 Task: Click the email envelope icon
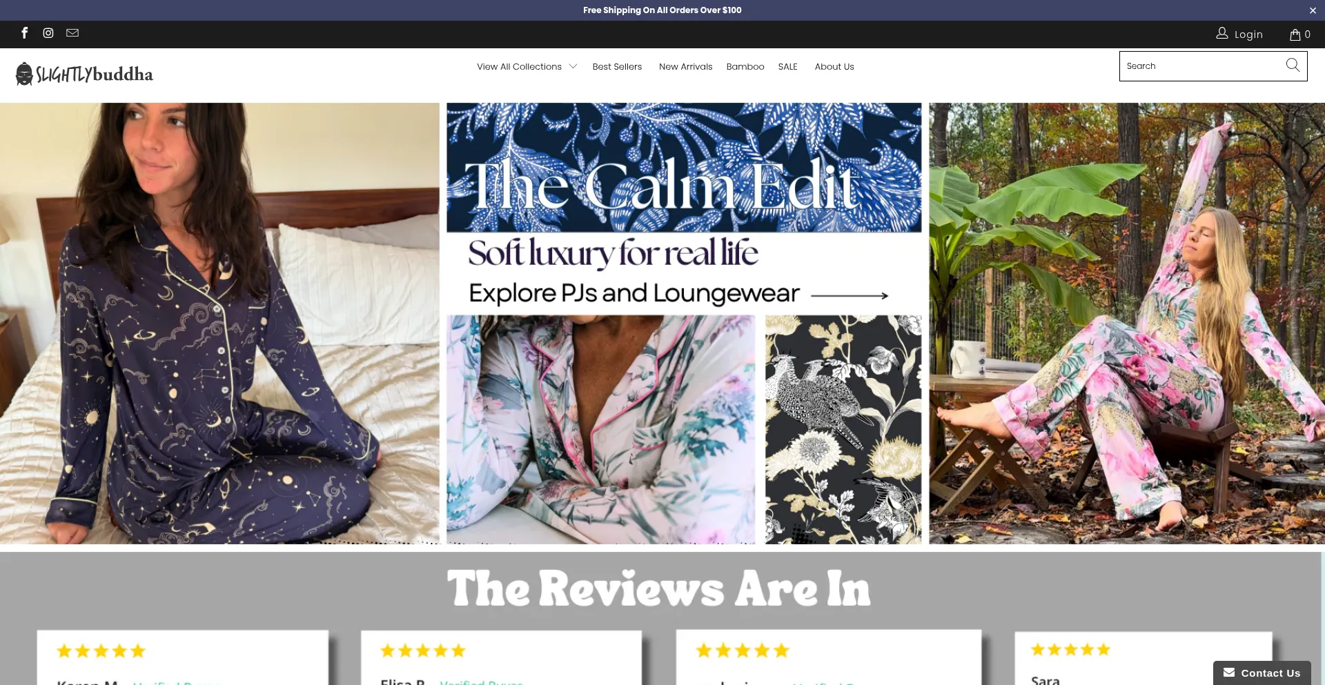(72, 33)
